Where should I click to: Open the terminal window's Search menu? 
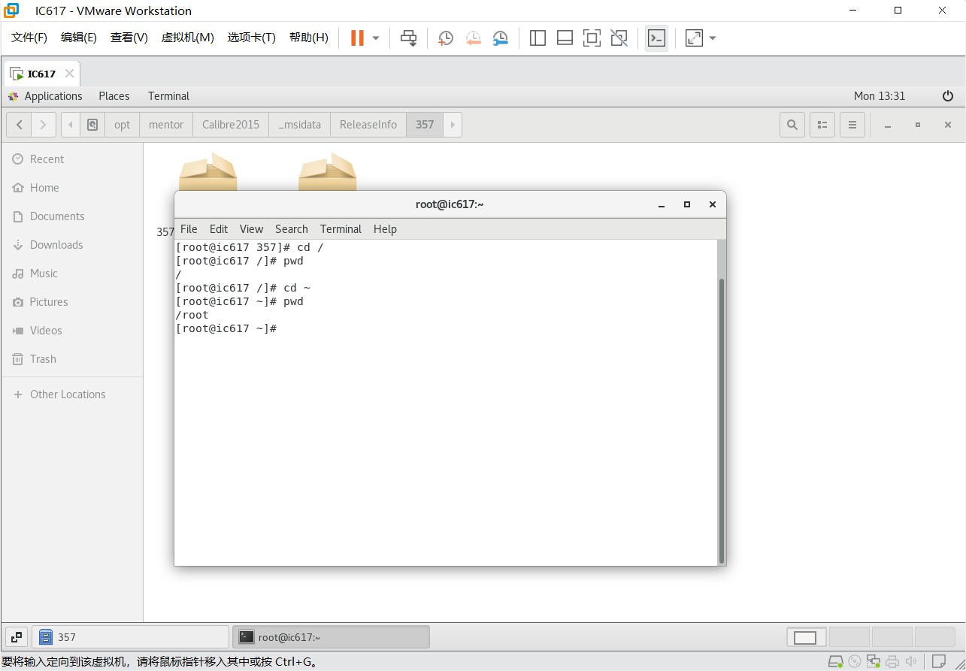click(x=292, y=229)
